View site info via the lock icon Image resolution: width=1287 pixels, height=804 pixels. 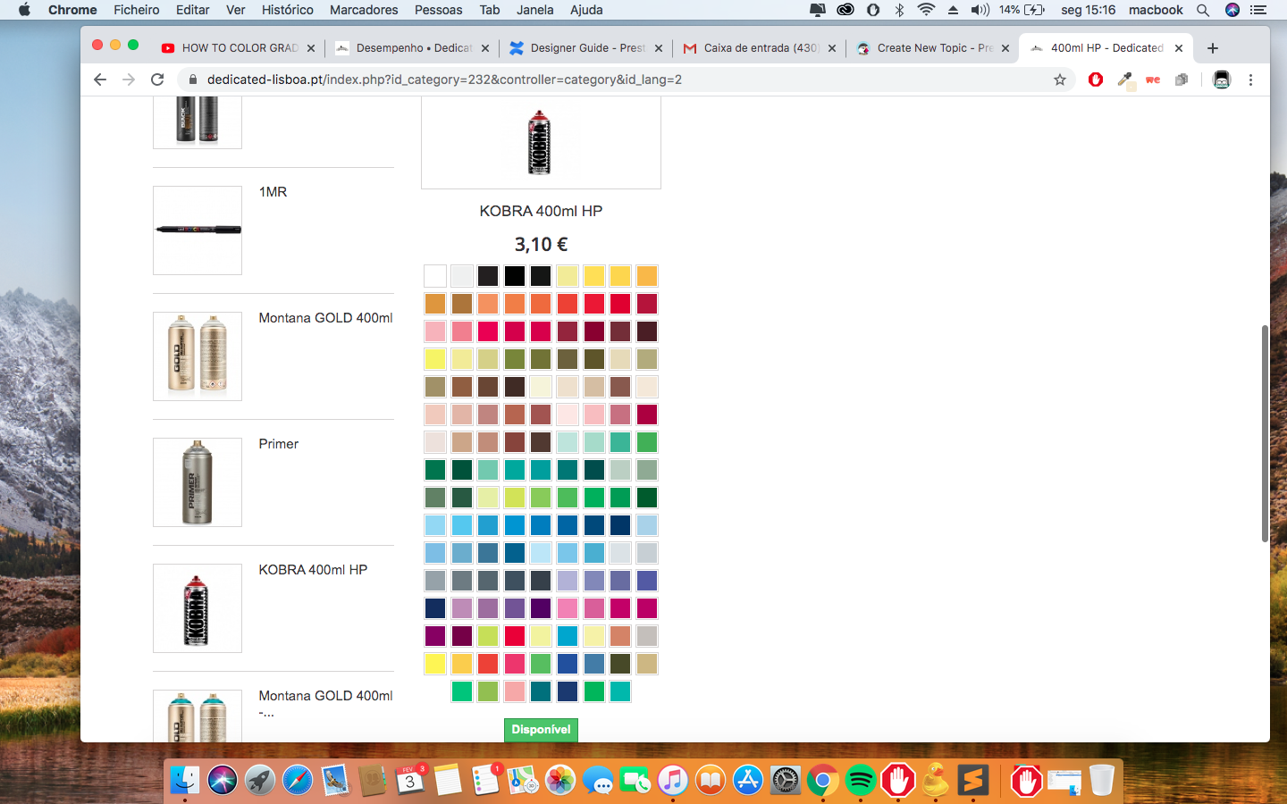coord(191,80)
